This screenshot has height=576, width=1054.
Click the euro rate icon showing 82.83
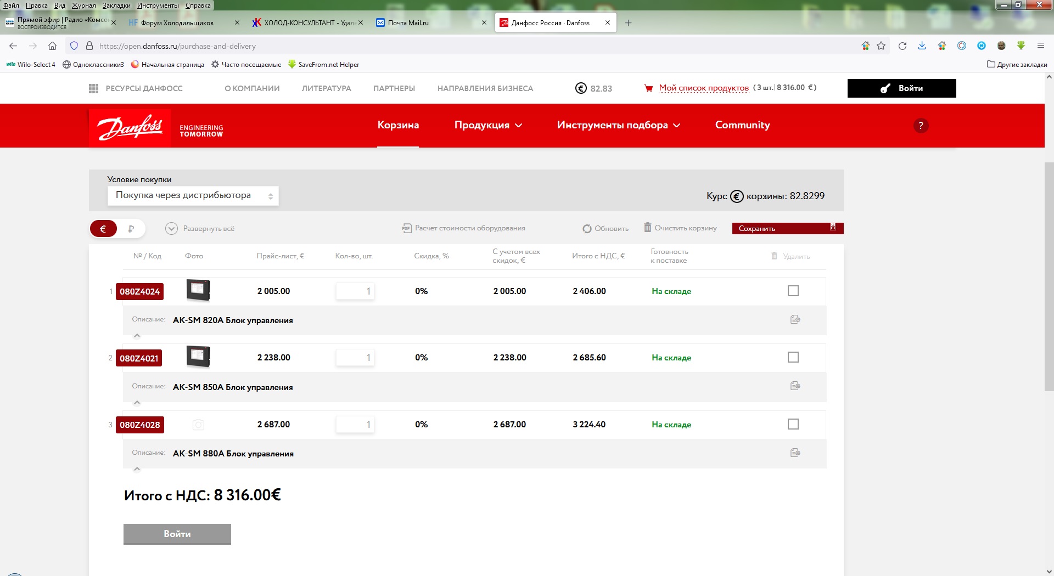click(581, 88)
